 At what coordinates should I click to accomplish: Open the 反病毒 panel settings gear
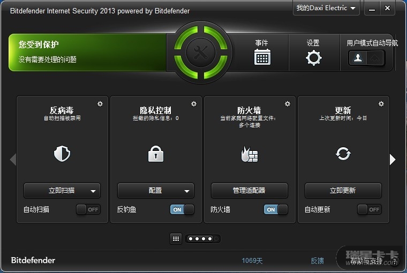pos(100,104)
